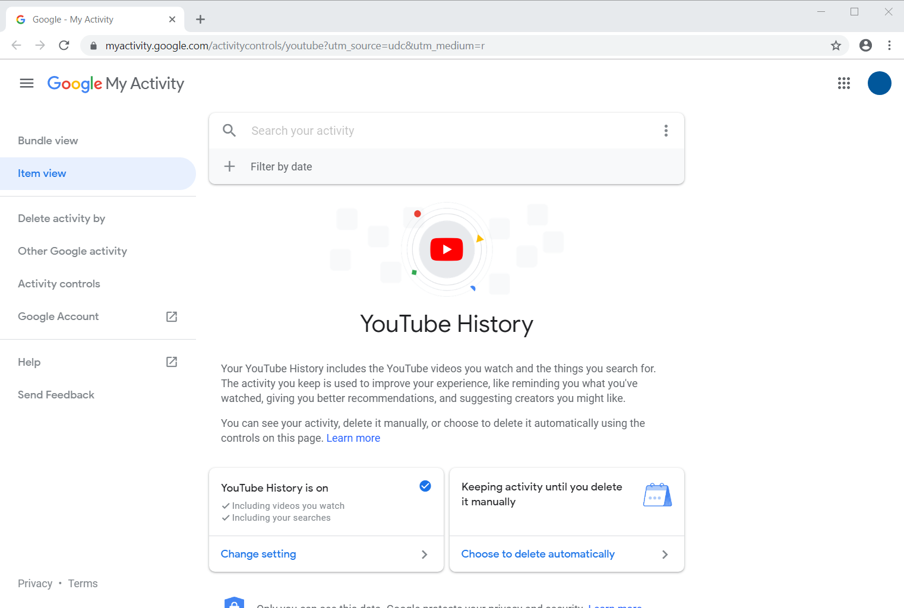
Task: Switch to Bundle view
Action: (x=48, y=140)
